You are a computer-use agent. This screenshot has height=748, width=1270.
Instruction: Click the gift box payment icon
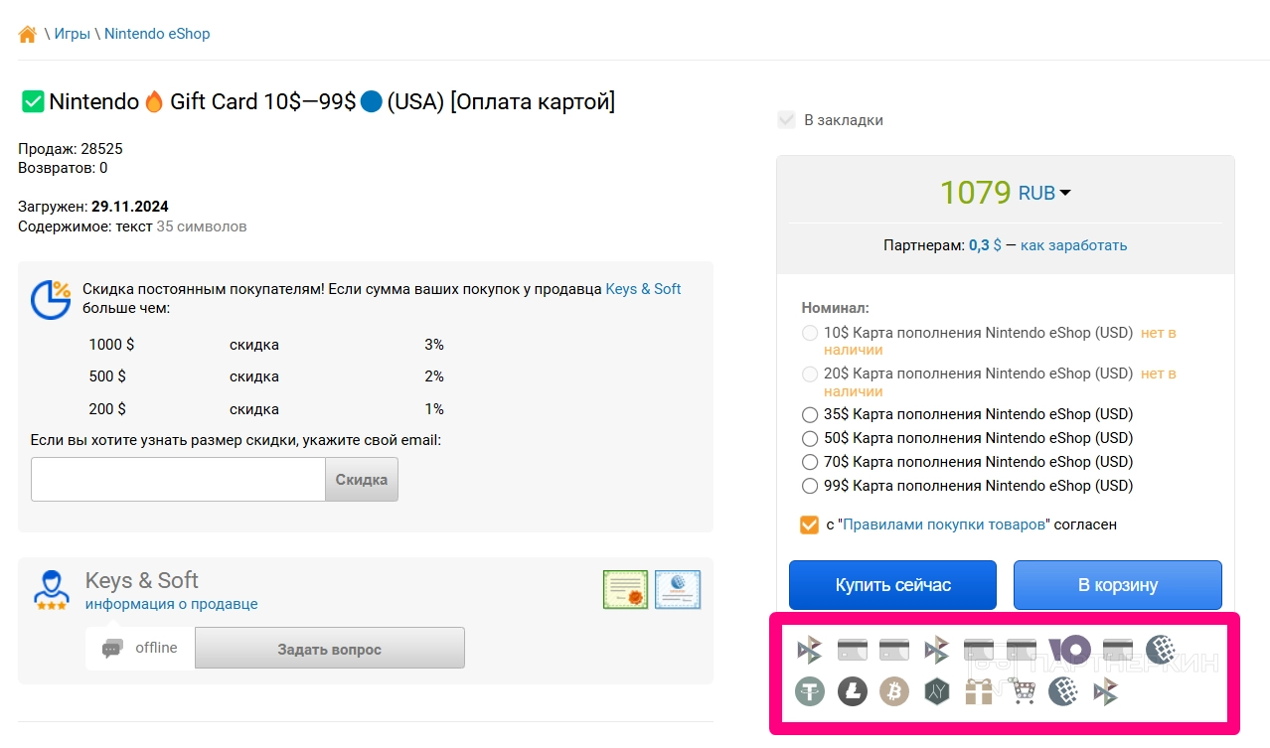(x=979, y=690)
